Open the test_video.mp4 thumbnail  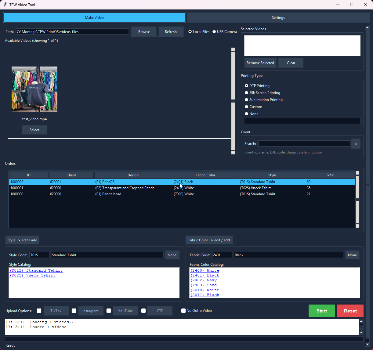click(x=34, y=89)
